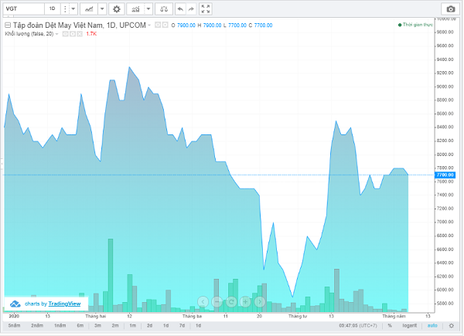Collapse the chart legend arrow
464x336 pixels.
click(x=7, y=25)
